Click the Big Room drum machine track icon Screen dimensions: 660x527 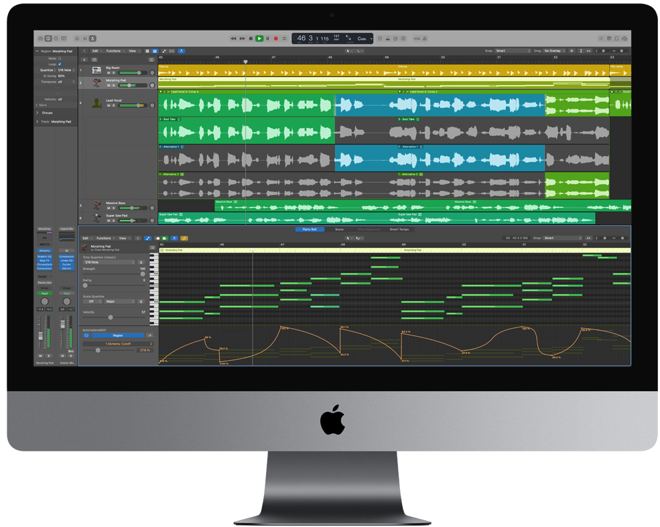(x=96, y=70)
